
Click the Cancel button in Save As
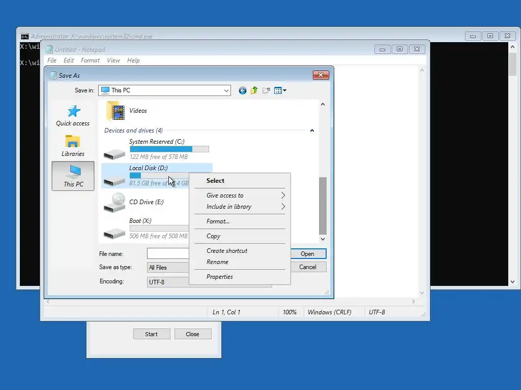[x=308, y=267]
